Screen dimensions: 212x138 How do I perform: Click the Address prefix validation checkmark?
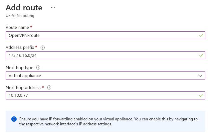[201, 55]
